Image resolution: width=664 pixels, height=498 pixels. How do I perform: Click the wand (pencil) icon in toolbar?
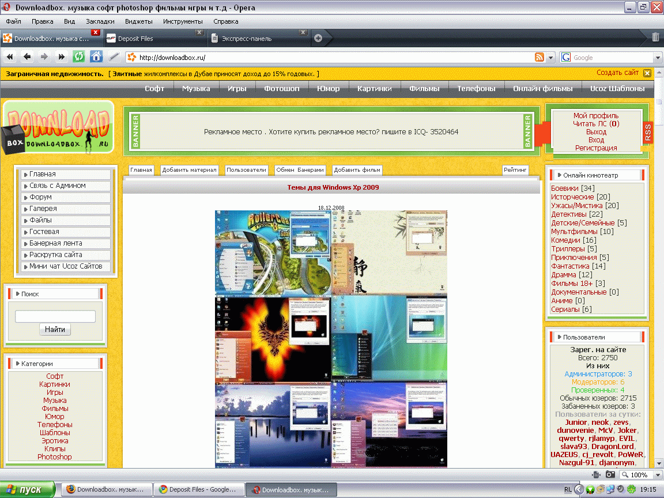pyautogui.click(x=114, y=56)
